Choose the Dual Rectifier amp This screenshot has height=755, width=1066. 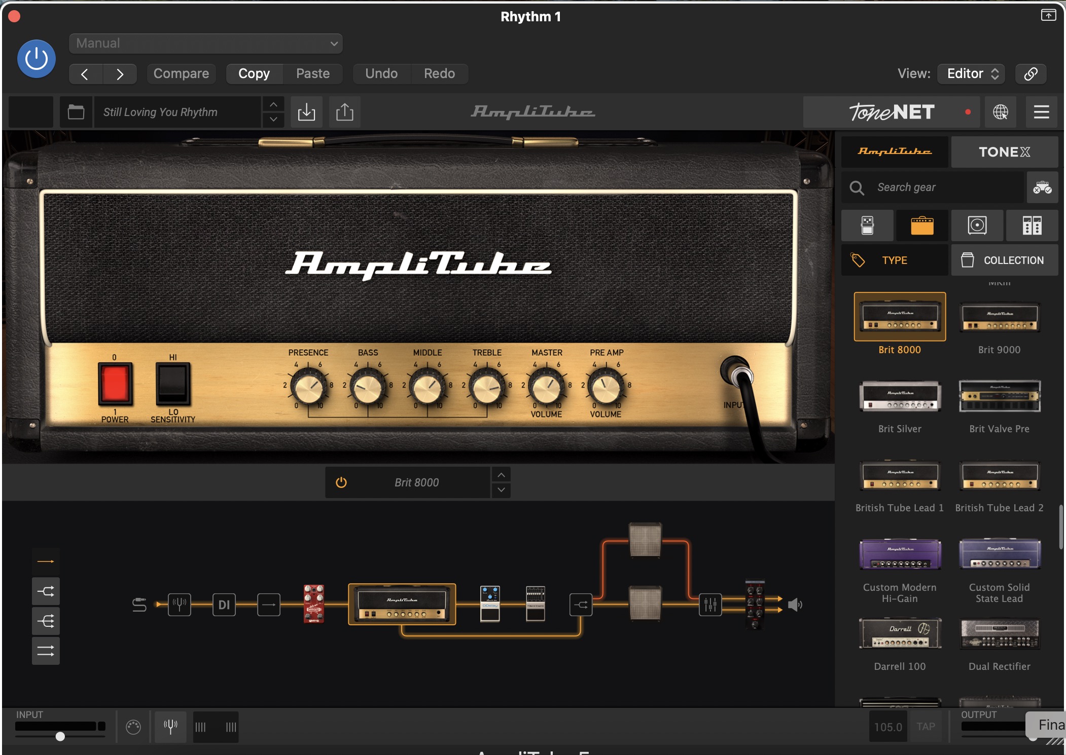pyautogui.click(x=999, y=634)
